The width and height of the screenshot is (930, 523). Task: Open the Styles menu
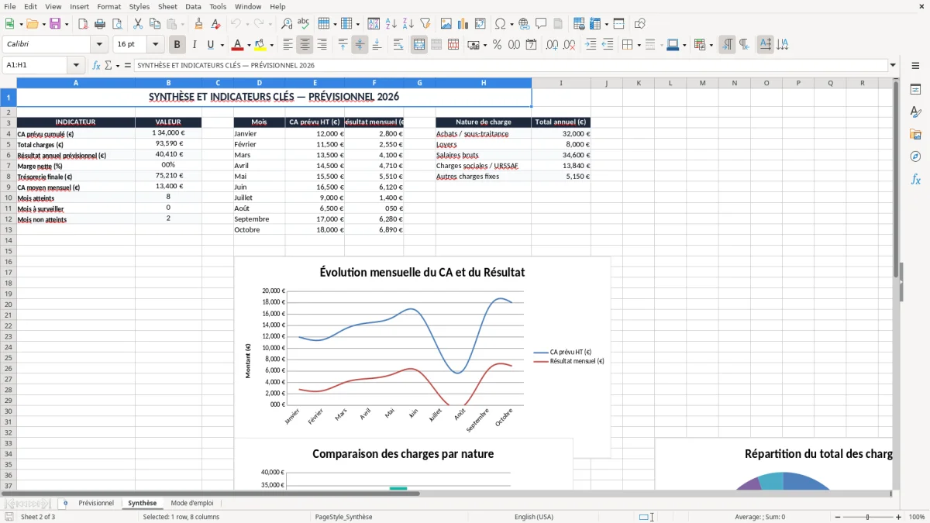coord(139,6)
